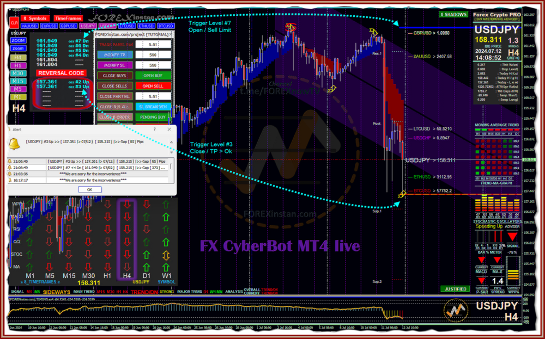Screen dimensions: 545x339
Task: Click the MA row W1 green up arrow
Action: coord(166,267)
